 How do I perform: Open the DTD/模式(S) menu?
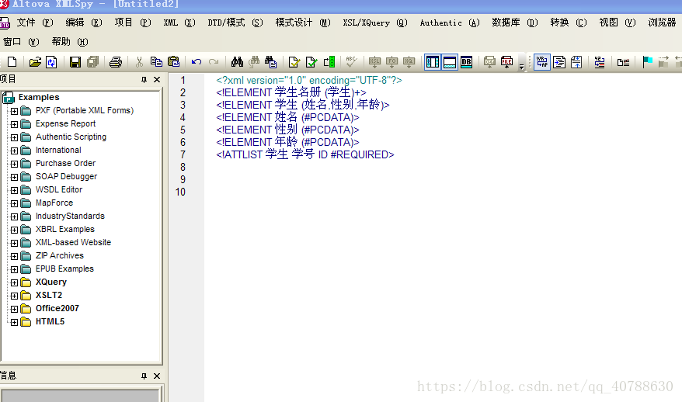click(x=235, y=23)
